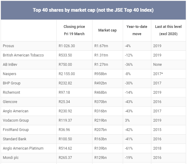Click the closing price 'R97.18'
187x164 pixels.
(64, 93)
